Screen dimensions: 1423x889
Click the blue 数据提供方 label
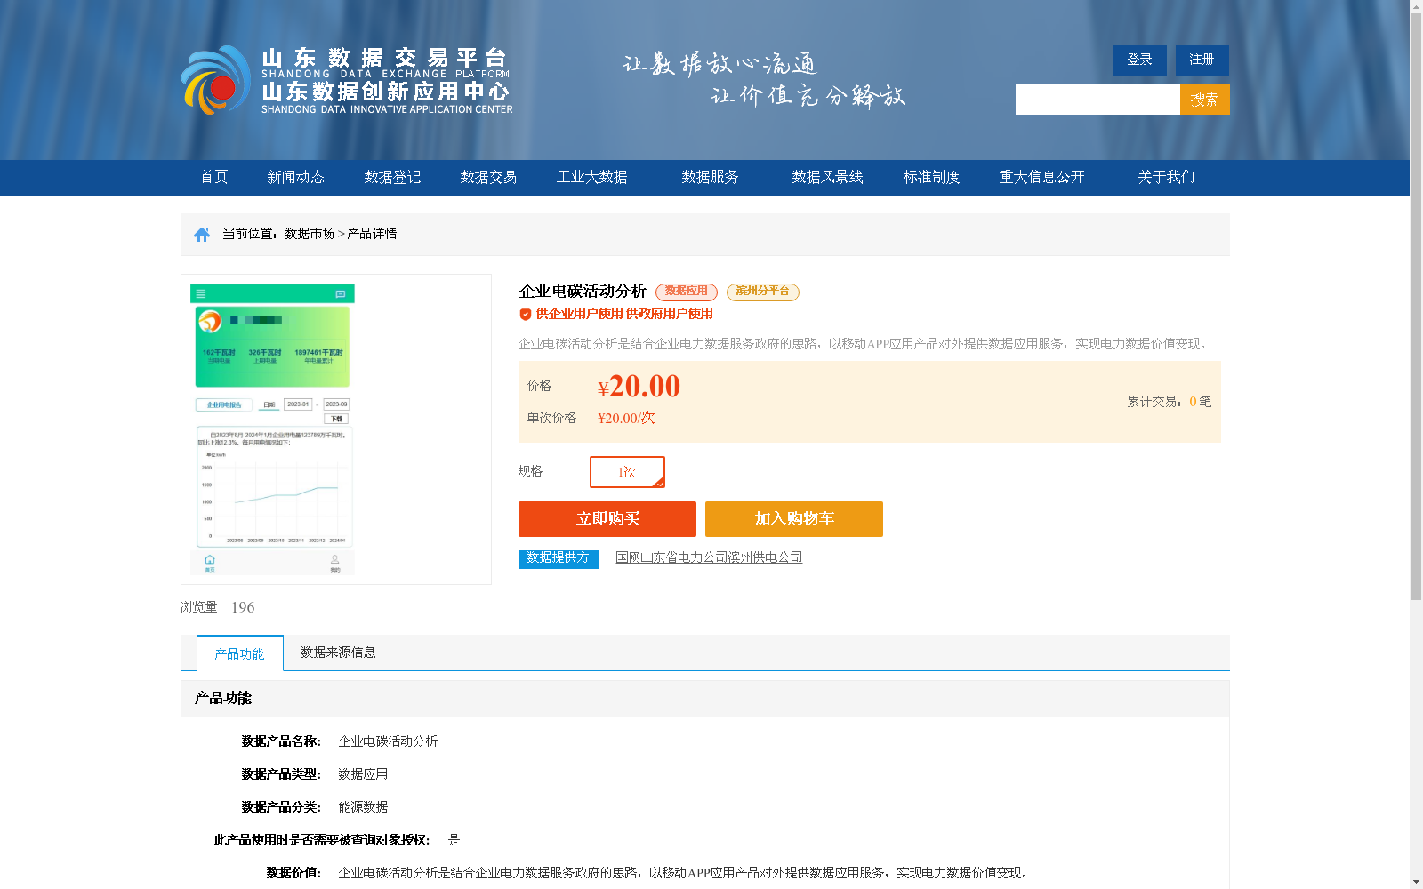click(559, 558)
